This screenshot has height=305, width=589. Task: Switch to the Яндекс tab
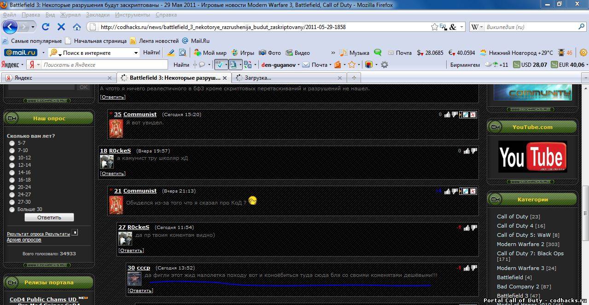tap(58, 78)
